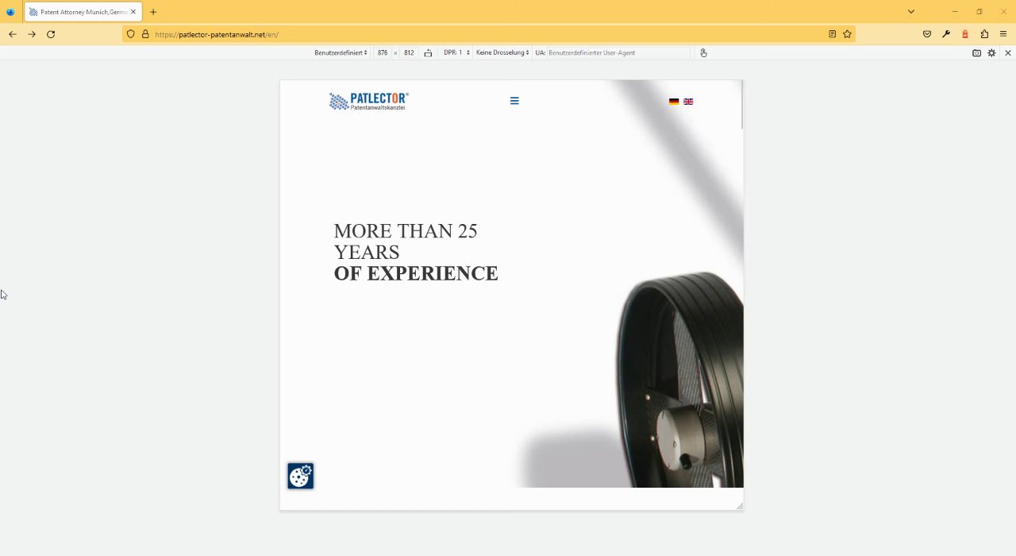Open the cookie settings badge
The width and height of the screenshot is (1016, 556).
pos(300,476)
